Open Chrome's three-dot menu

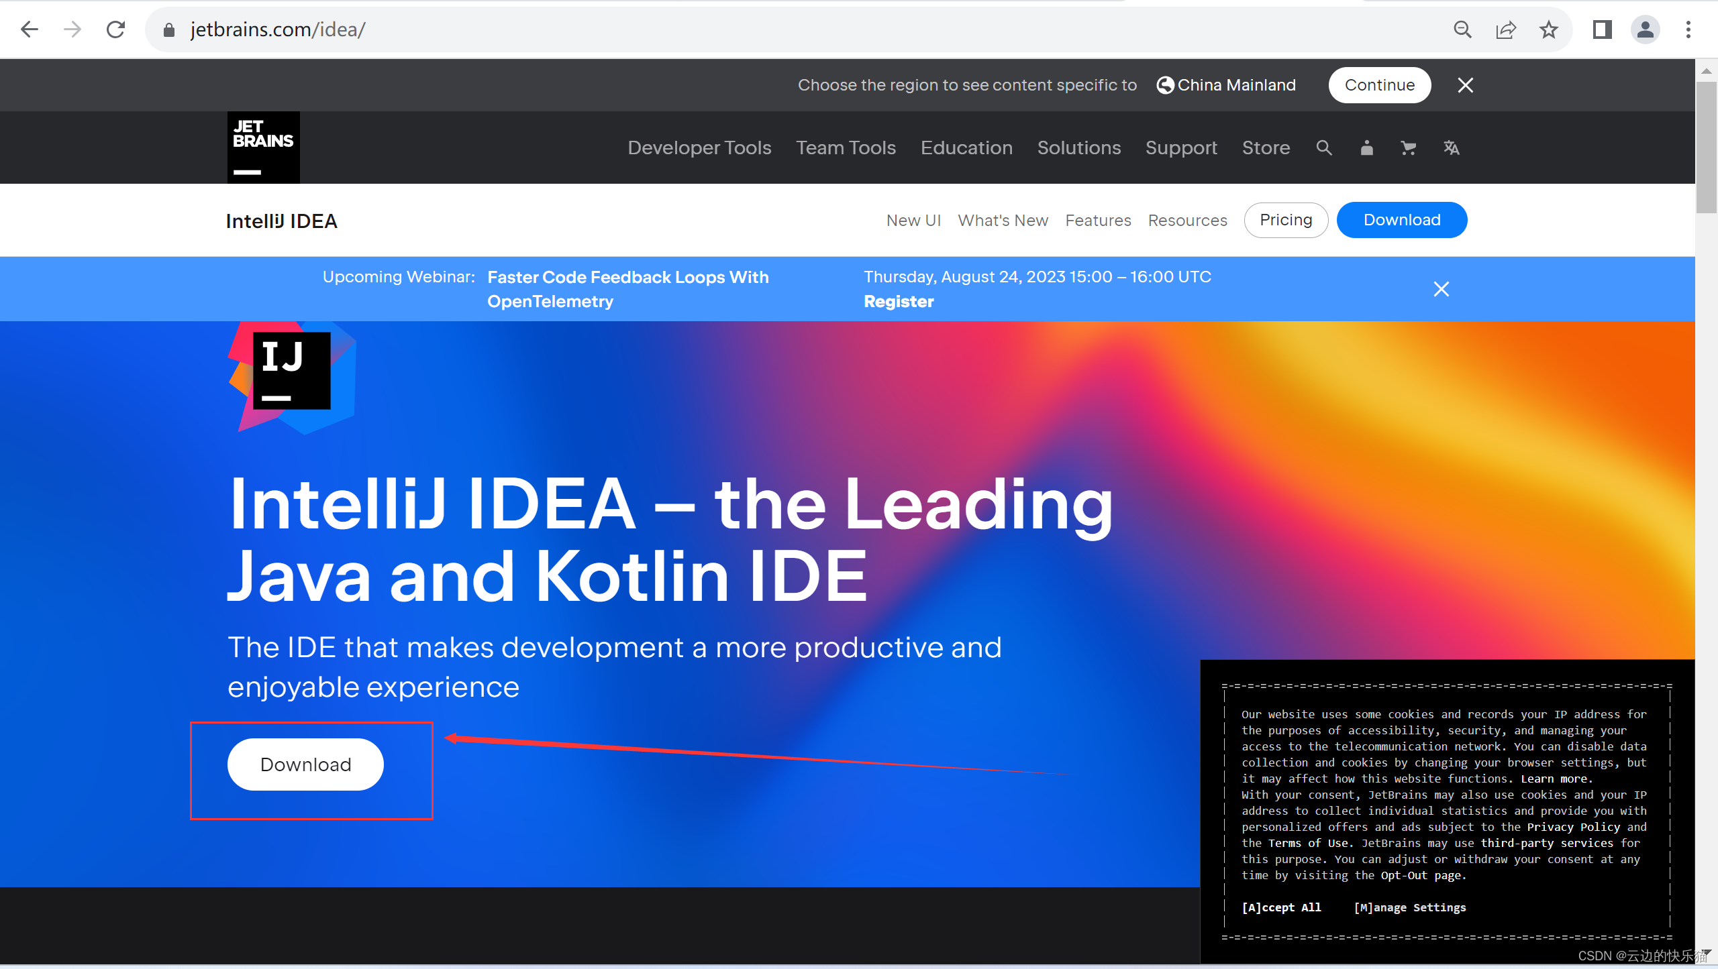coord(1688,30)
